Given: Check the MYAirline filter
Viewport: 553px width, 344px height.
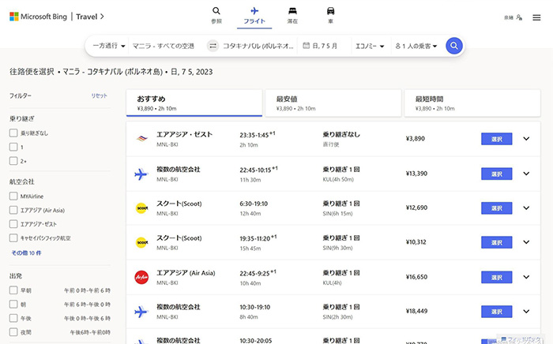Looking at the screenshot, I should tap(13, 196).
